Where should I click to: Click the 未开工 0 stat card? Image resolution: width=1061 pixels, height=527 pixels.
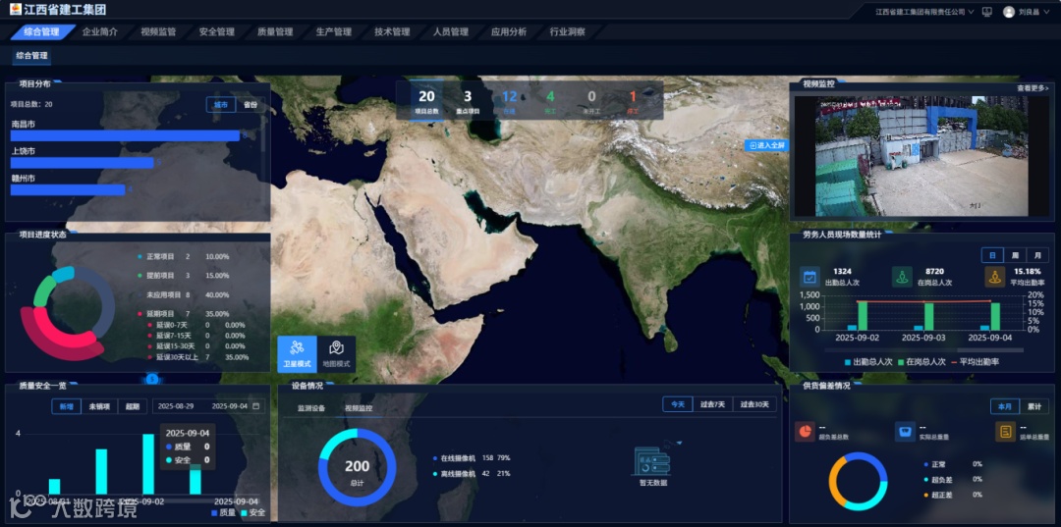[592, 101]
